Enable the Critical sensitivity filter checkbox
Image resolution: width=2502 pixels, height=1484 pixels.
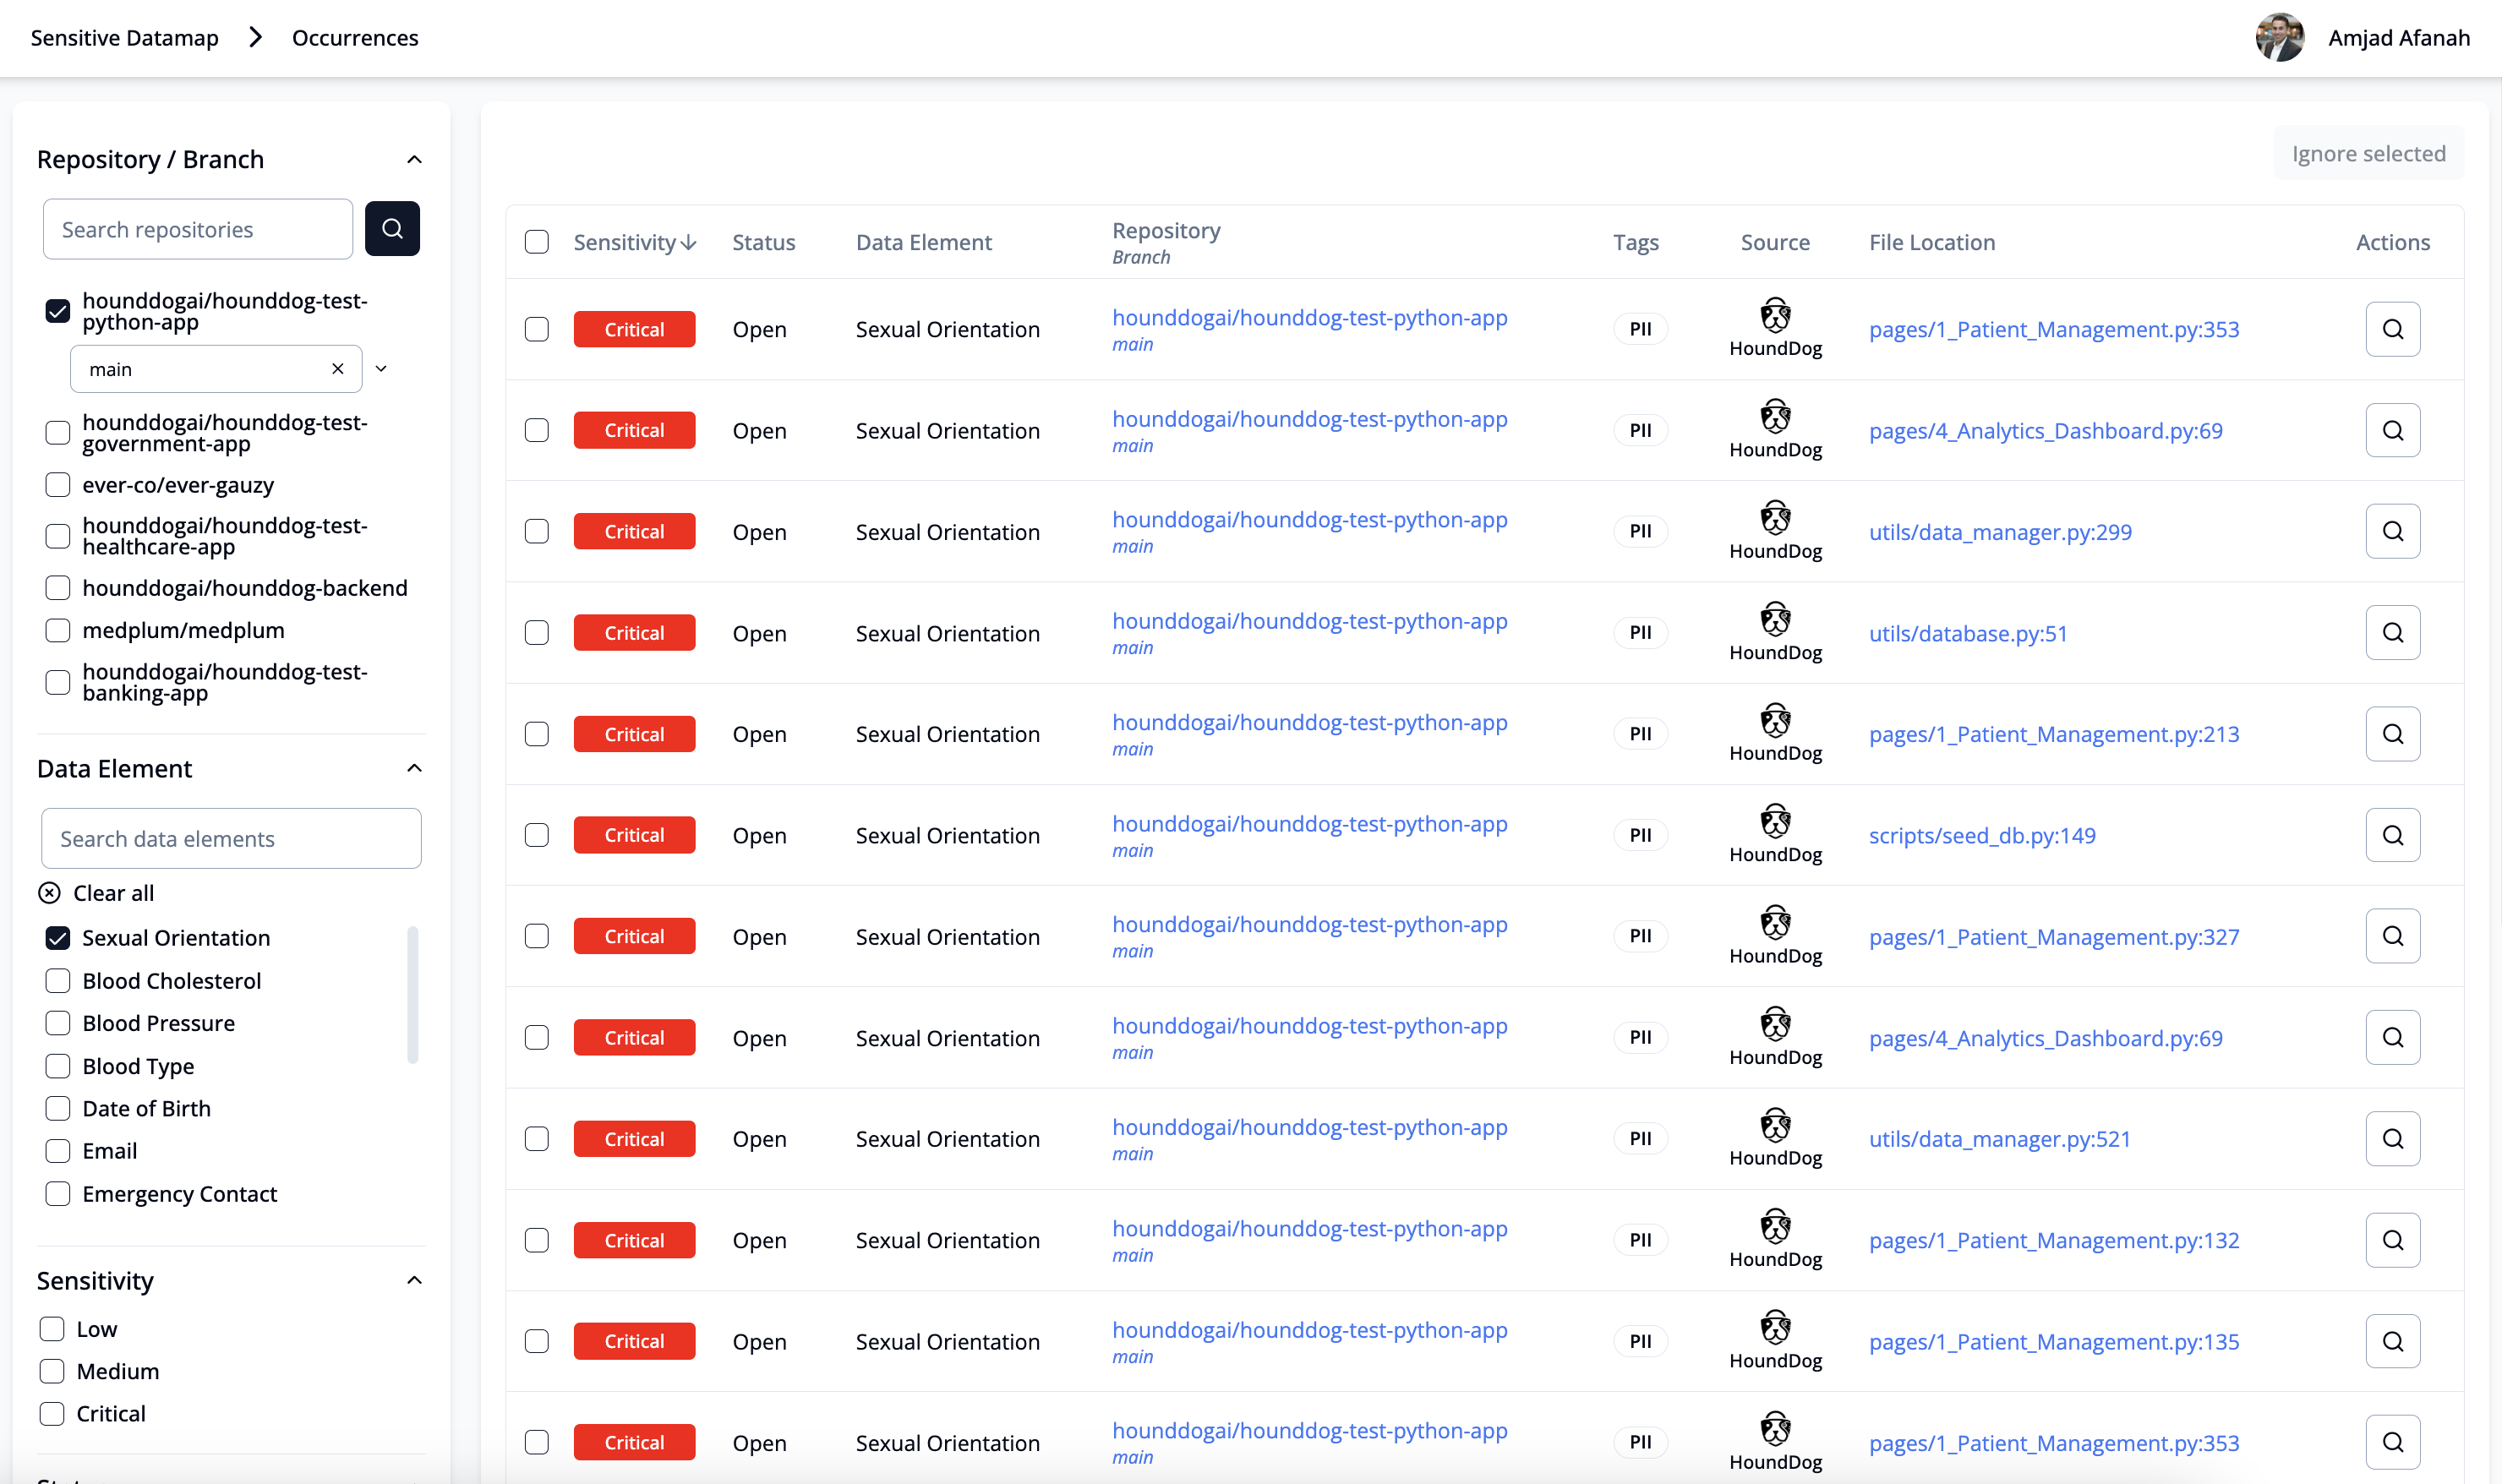pyautogui.click(x=52, y=1414)
